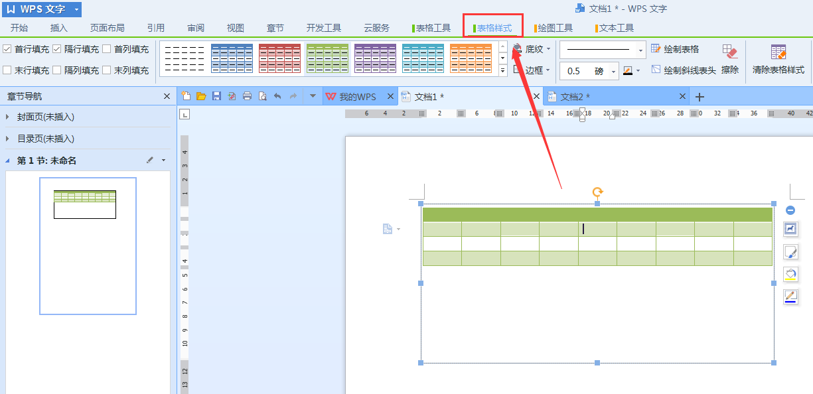Click the shape fill paint-bucket icon beside table
The image size is (813, 394).
790,274
